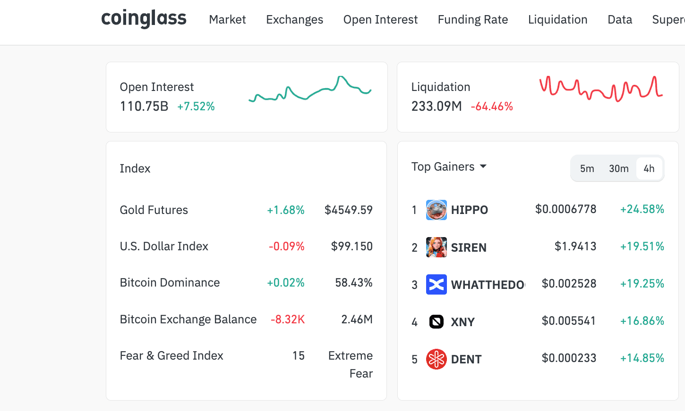Viewport: 685px width, 411px height.
Task: Open the Fear & Greed Index link
Action: pos(171,356)
